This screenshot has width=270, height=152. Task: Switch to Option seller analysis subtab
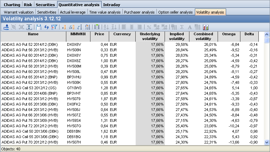175,12
